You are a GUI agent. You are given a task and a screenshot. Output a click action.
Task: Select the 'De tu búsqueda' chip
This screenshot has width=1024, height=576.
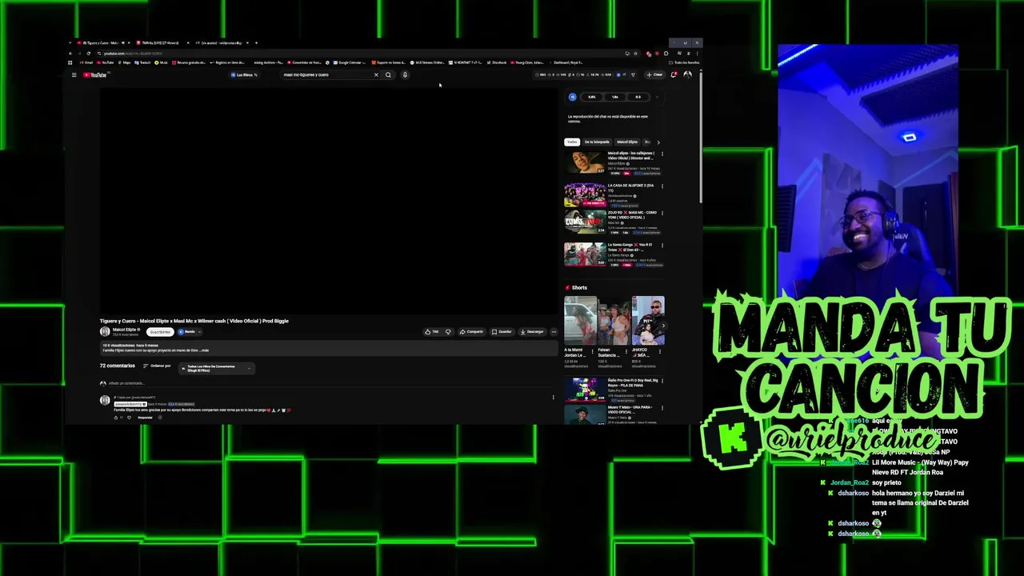pos(597,142)
